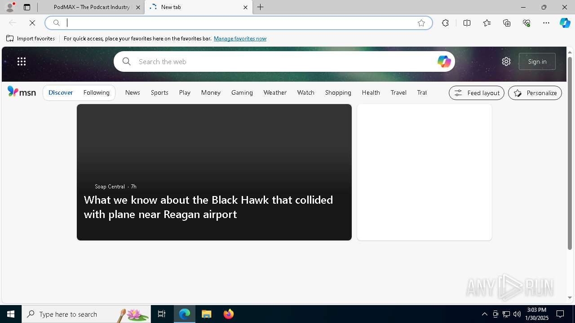Open the Favorites list icon
The image size is (575, 323).
[x=487, y=23]
